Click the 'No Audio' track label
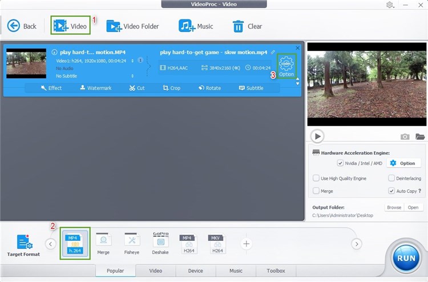 point(64,69)
